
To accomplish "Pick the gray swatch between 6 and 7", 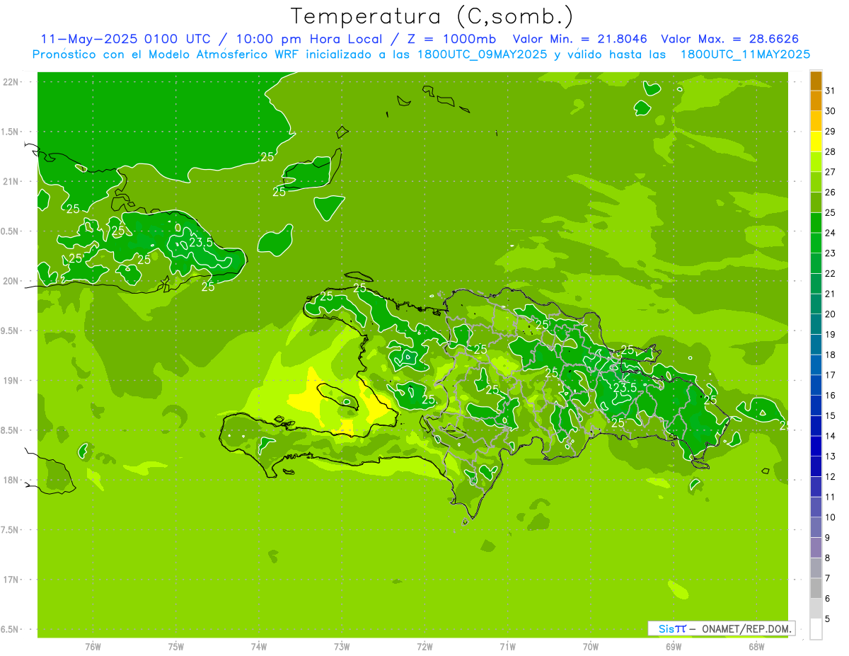I will click(816, 589).
